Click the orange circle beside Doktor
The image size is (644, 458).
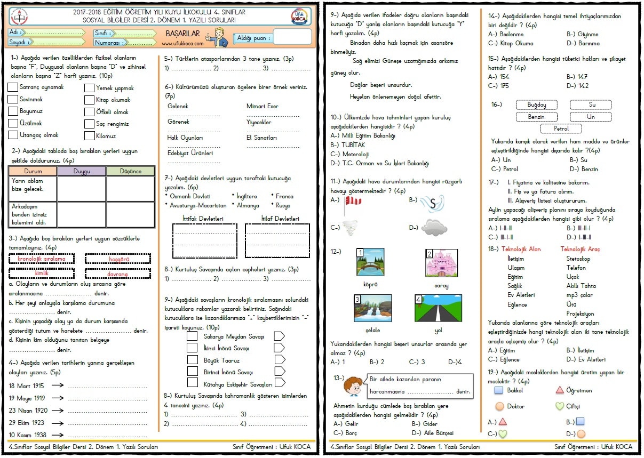click(499, 406)
